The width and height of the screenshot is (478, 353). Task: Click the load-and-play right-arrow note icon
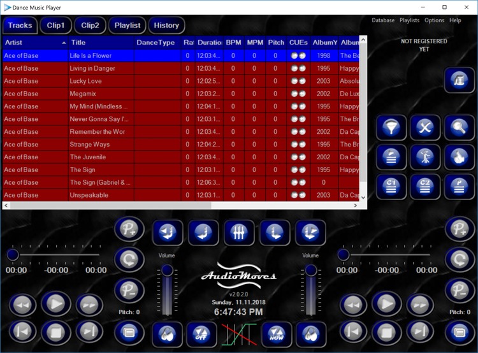pyautogui.click(x=310, y=233)
